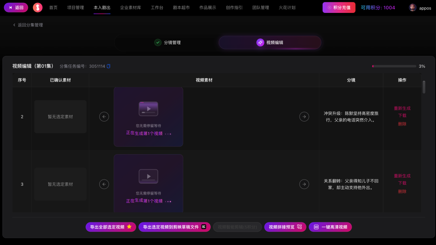Click 导出选定视频到剪映草稿文件 button
436x245 pixels.
(x=174, y=227)
